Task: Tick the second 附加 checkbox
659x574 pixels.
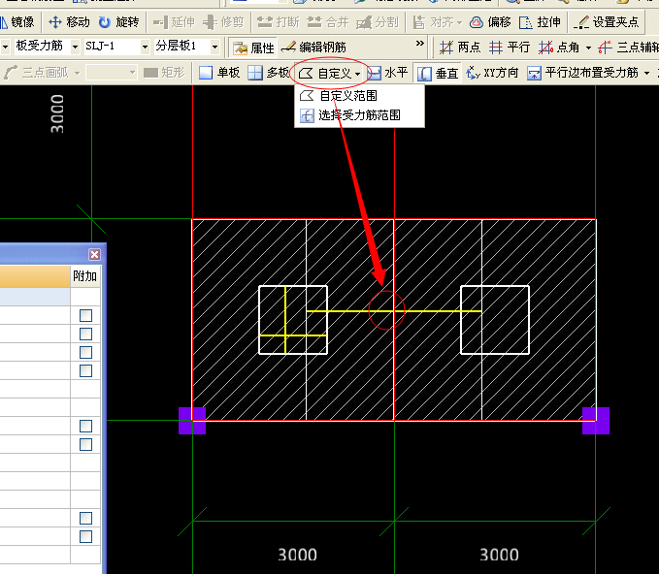Action: (x=85, y=334)
